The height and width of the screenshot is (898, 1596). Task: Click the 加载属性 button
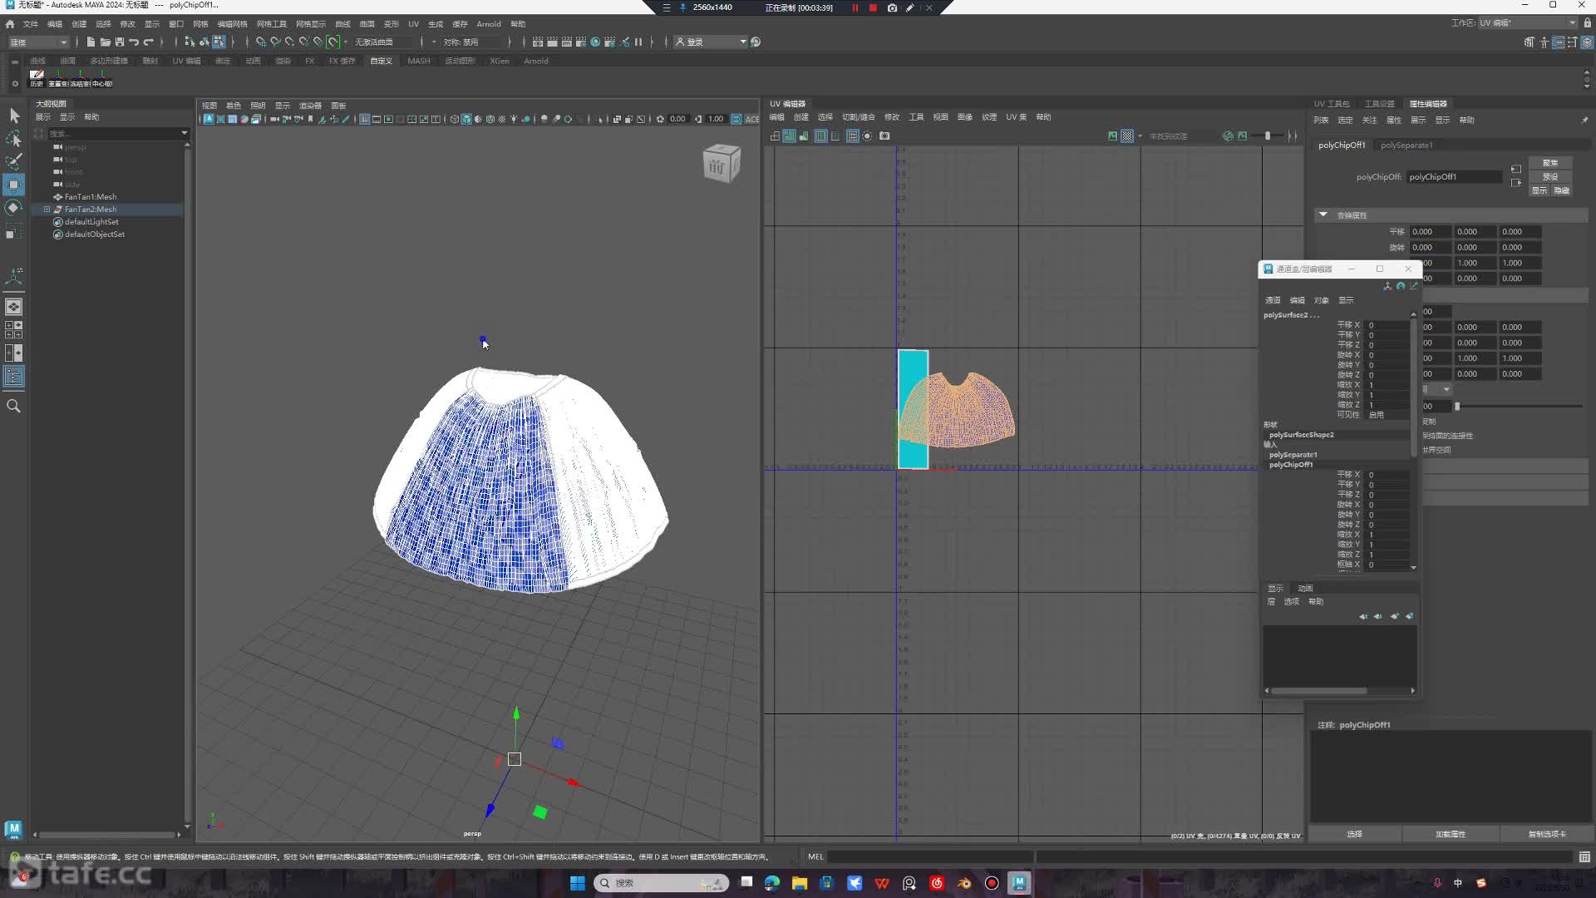click(1451, 834)
